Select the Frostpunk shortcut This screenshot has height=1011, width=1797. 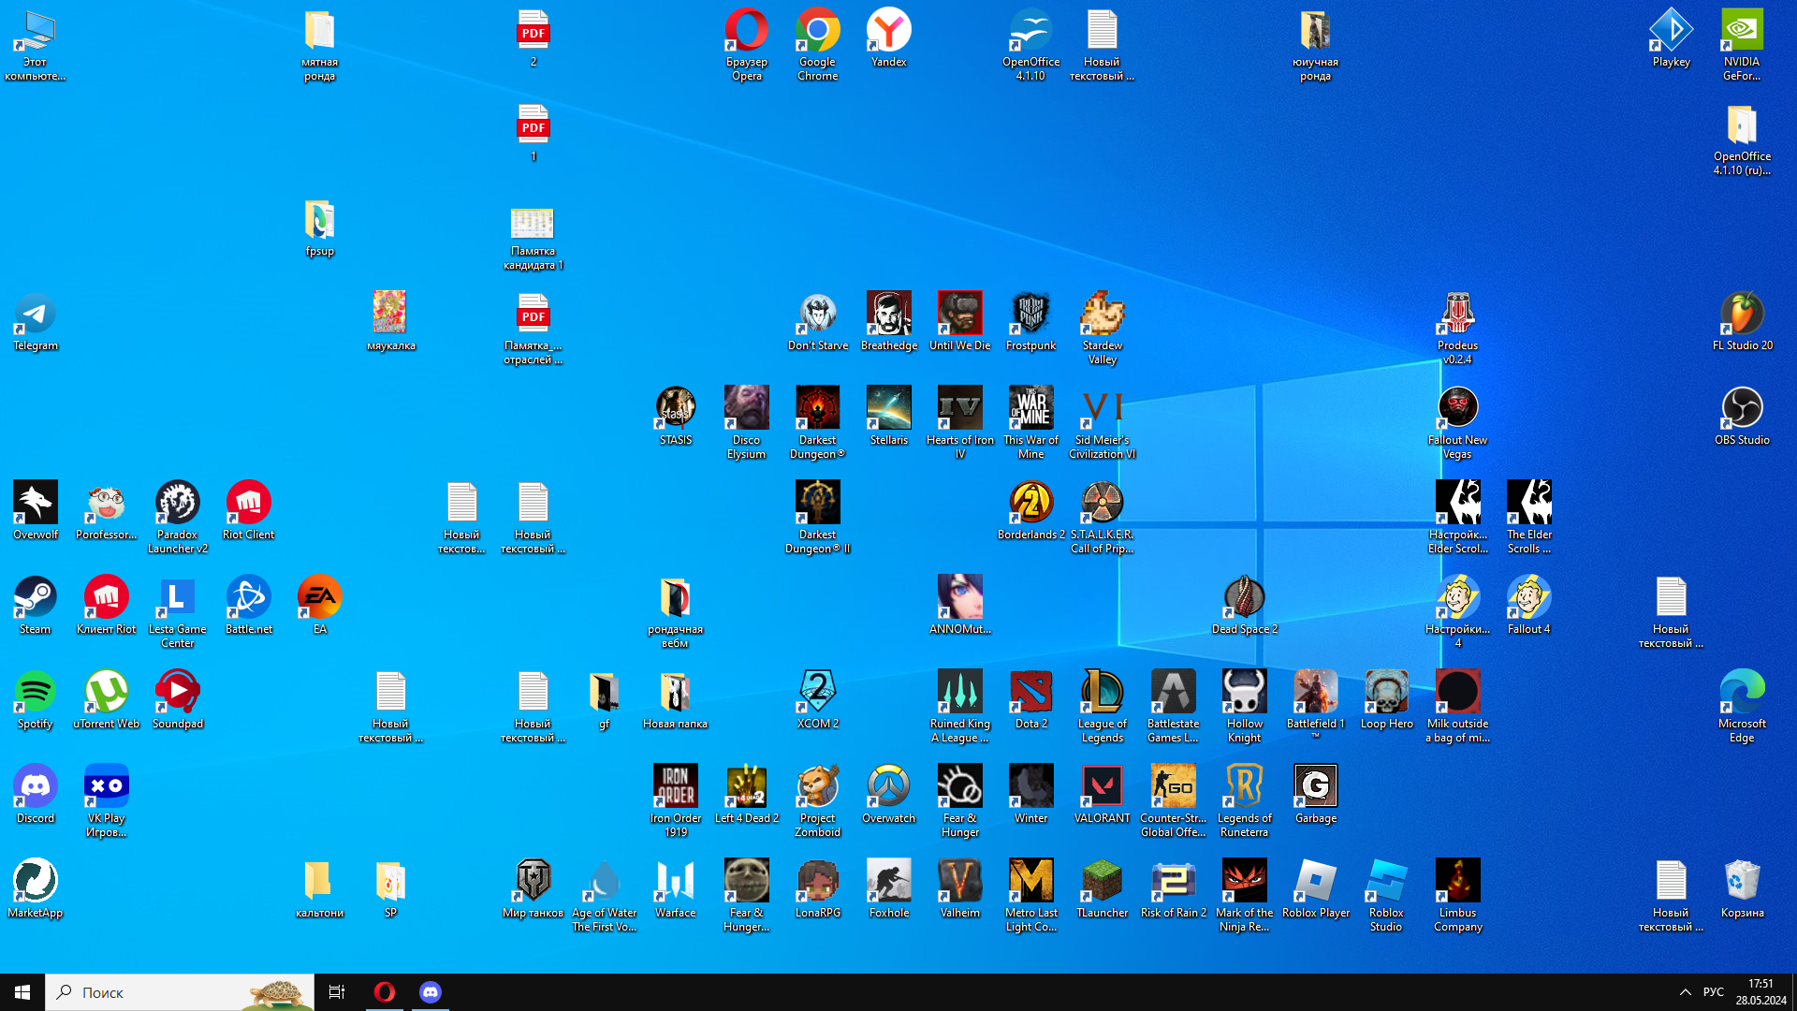1030,321
